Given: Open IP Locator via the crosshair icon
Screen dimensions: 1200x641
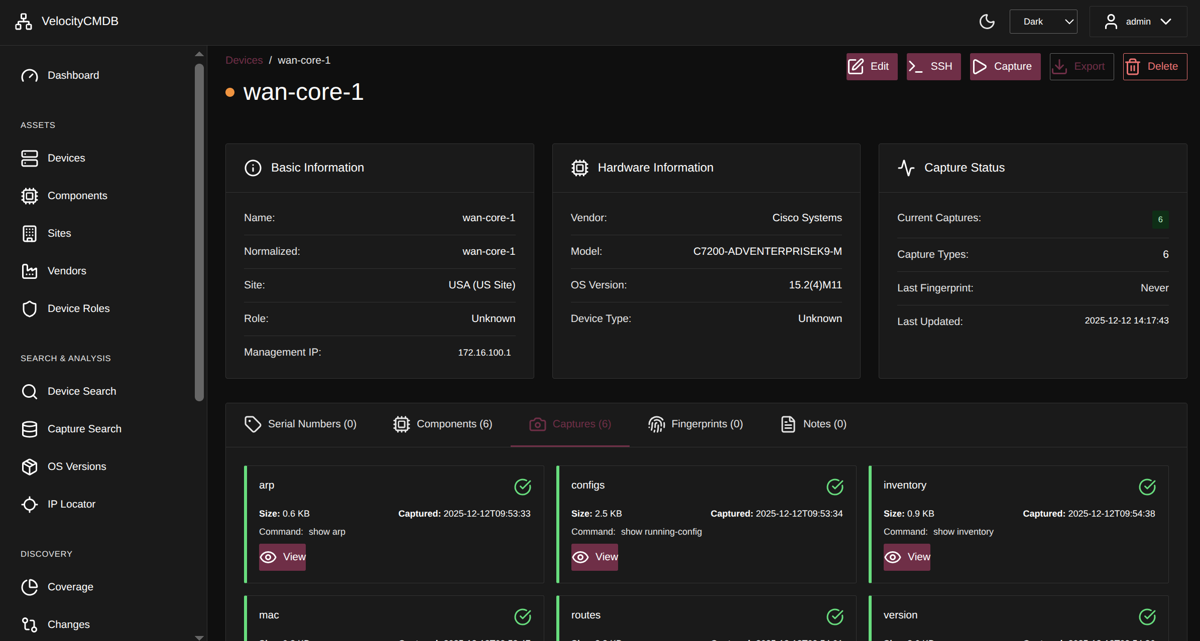Looking at the screenshot, I should (30, 504).
